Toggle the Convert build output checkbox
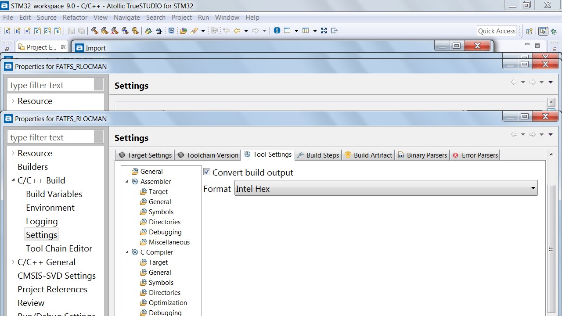The height and width of the screenshot is (316, 562). click(207, 172)
